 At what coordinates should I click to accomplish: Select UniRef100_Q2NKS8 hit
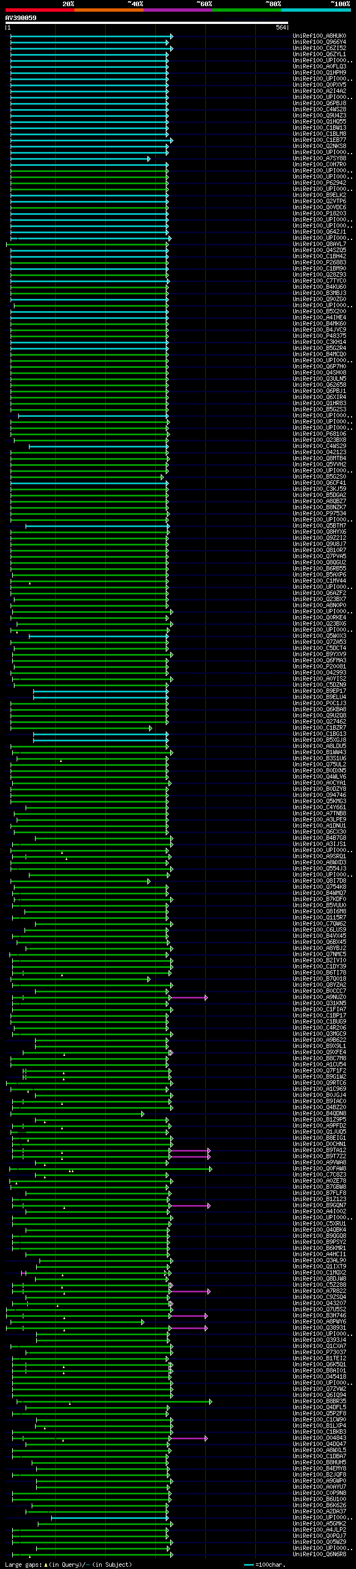[319, 146]
